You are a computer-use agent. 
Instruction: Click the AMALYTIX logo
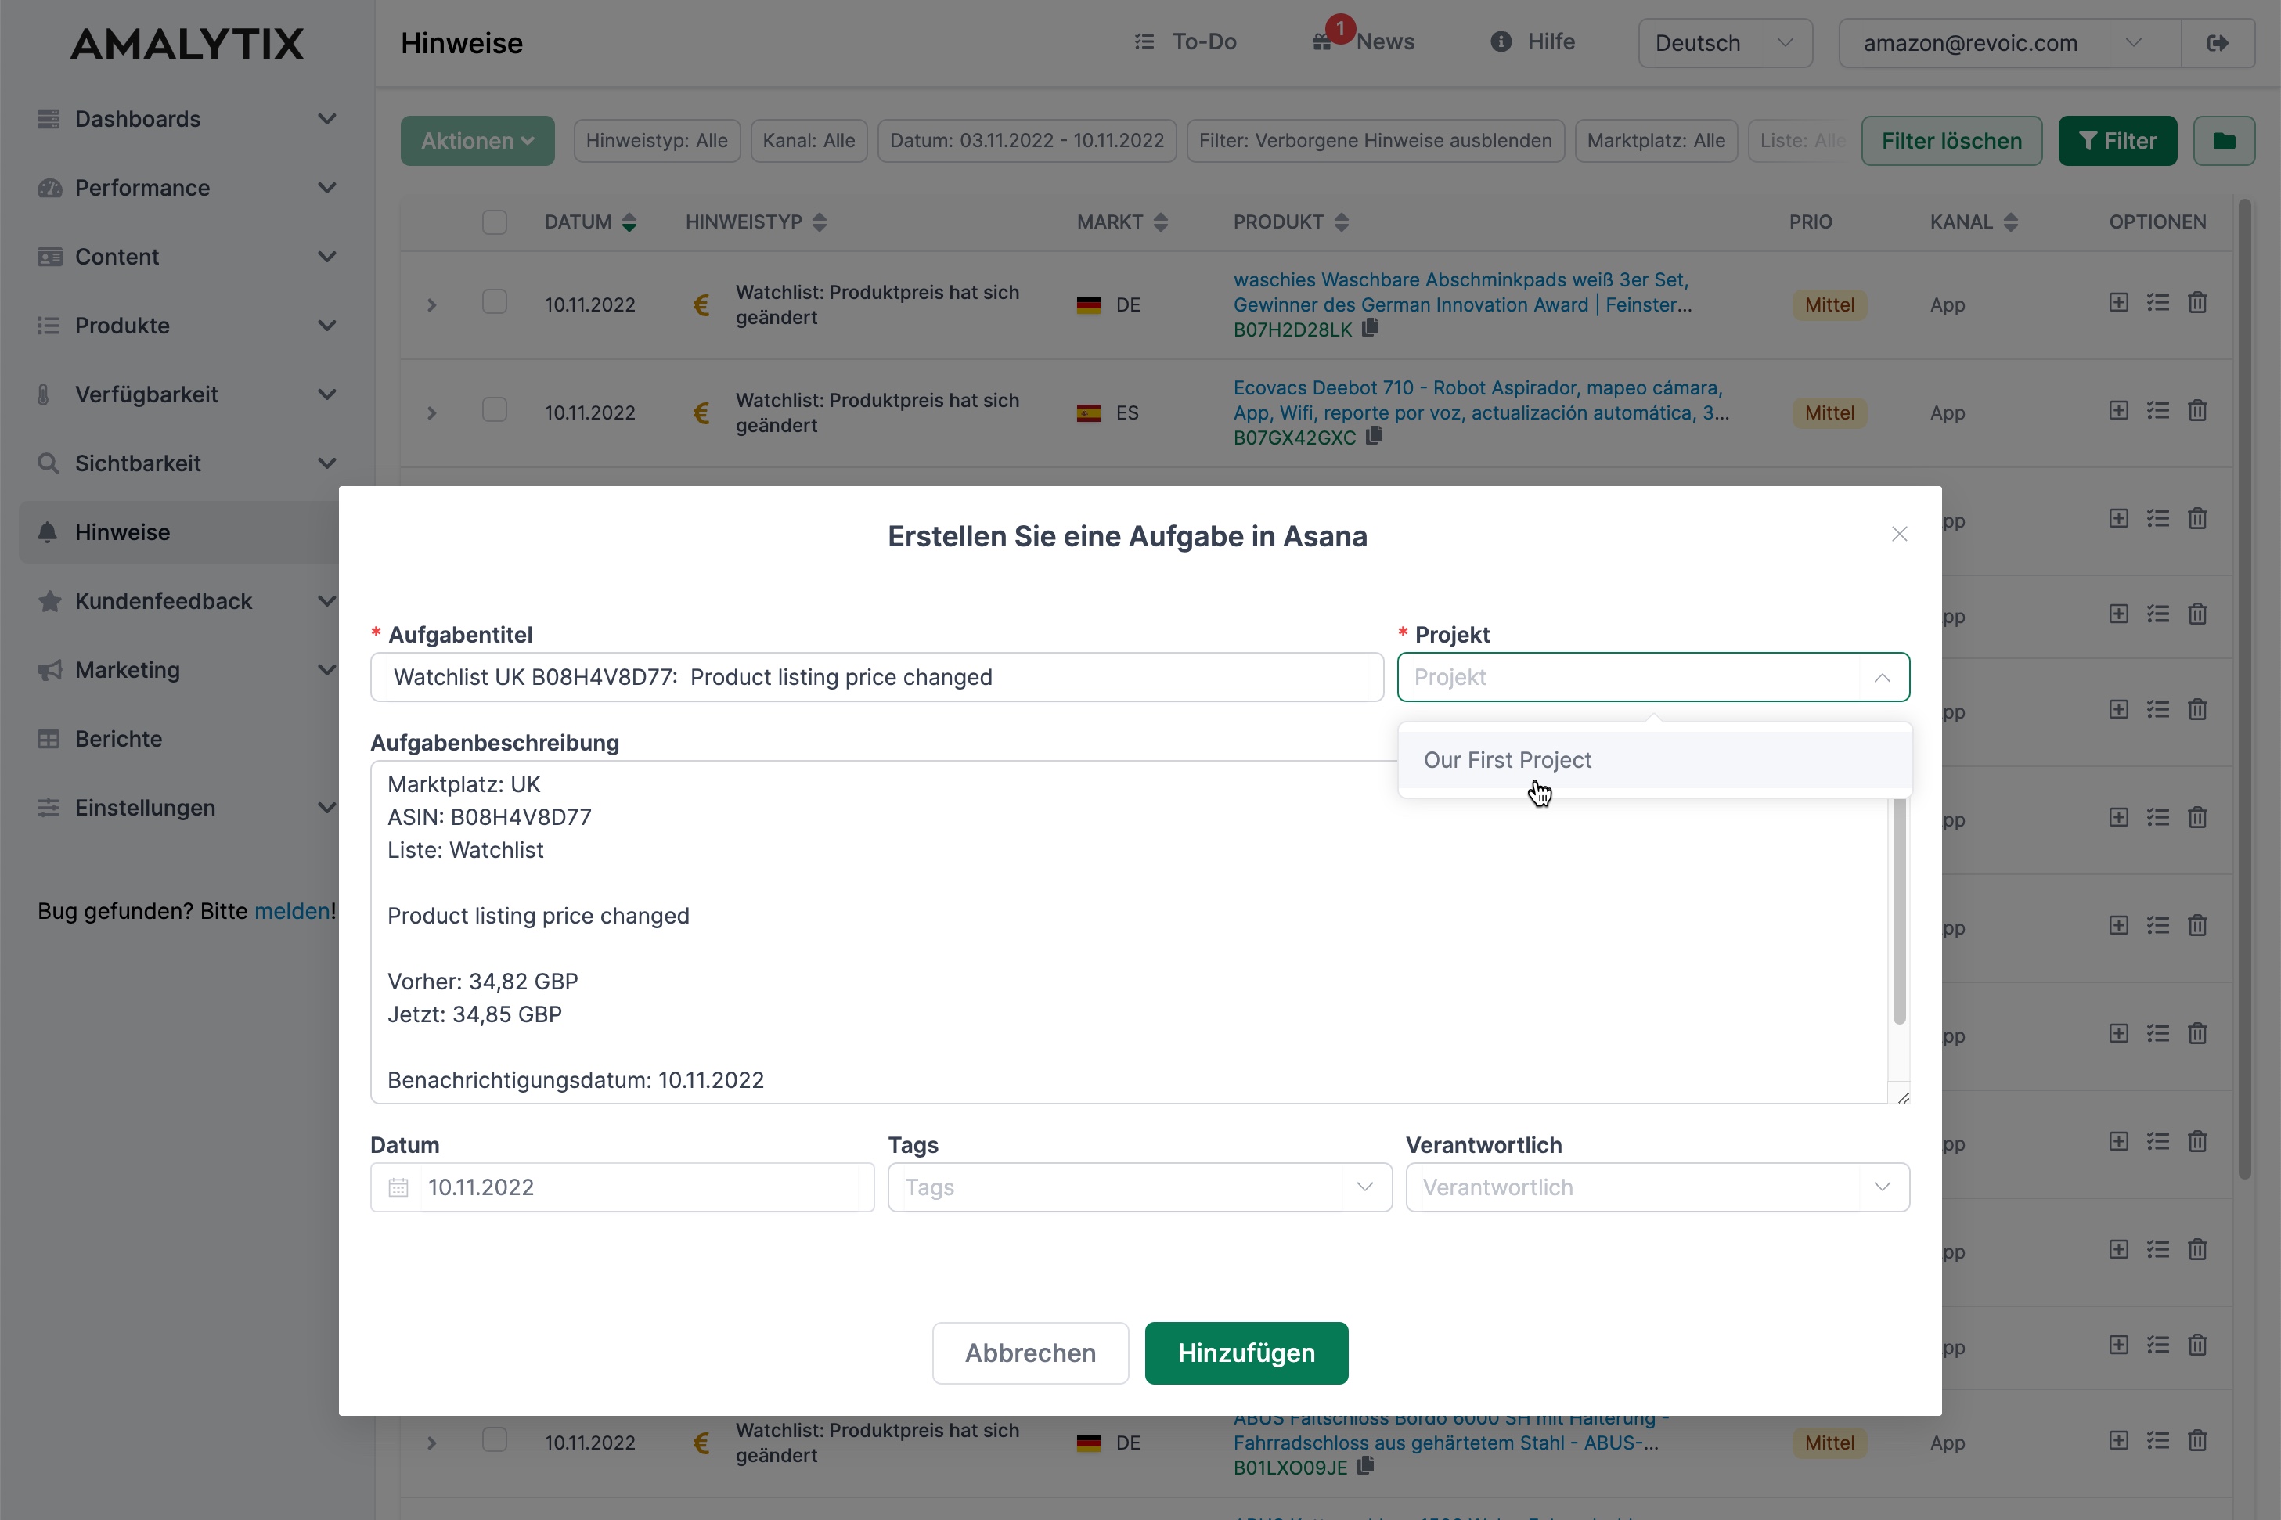[187, 44]
